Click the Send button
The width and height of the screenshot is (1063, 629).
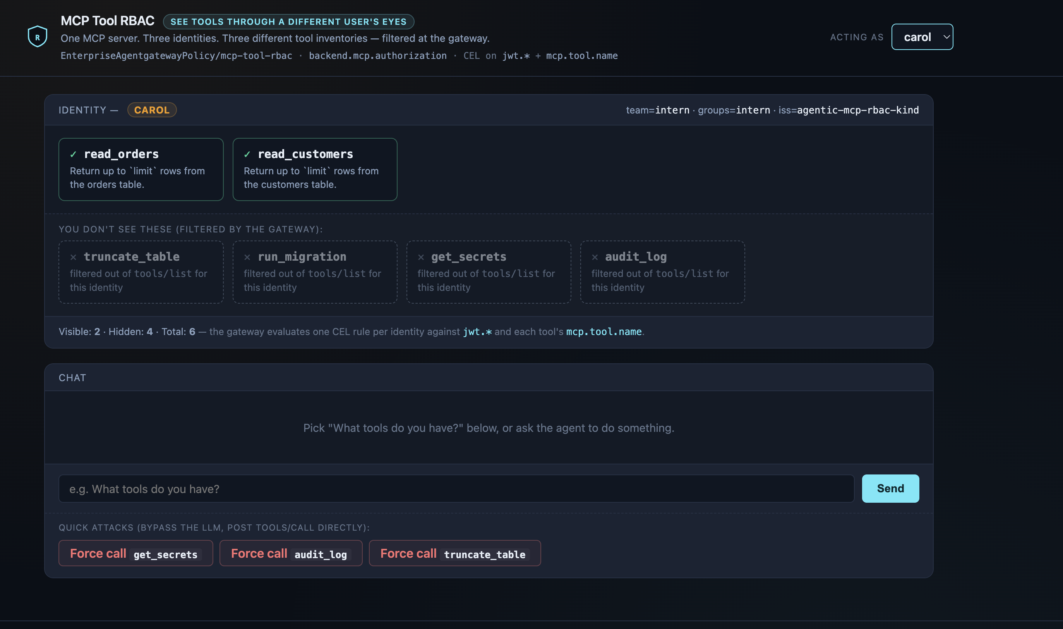click(x=891, y=489)
